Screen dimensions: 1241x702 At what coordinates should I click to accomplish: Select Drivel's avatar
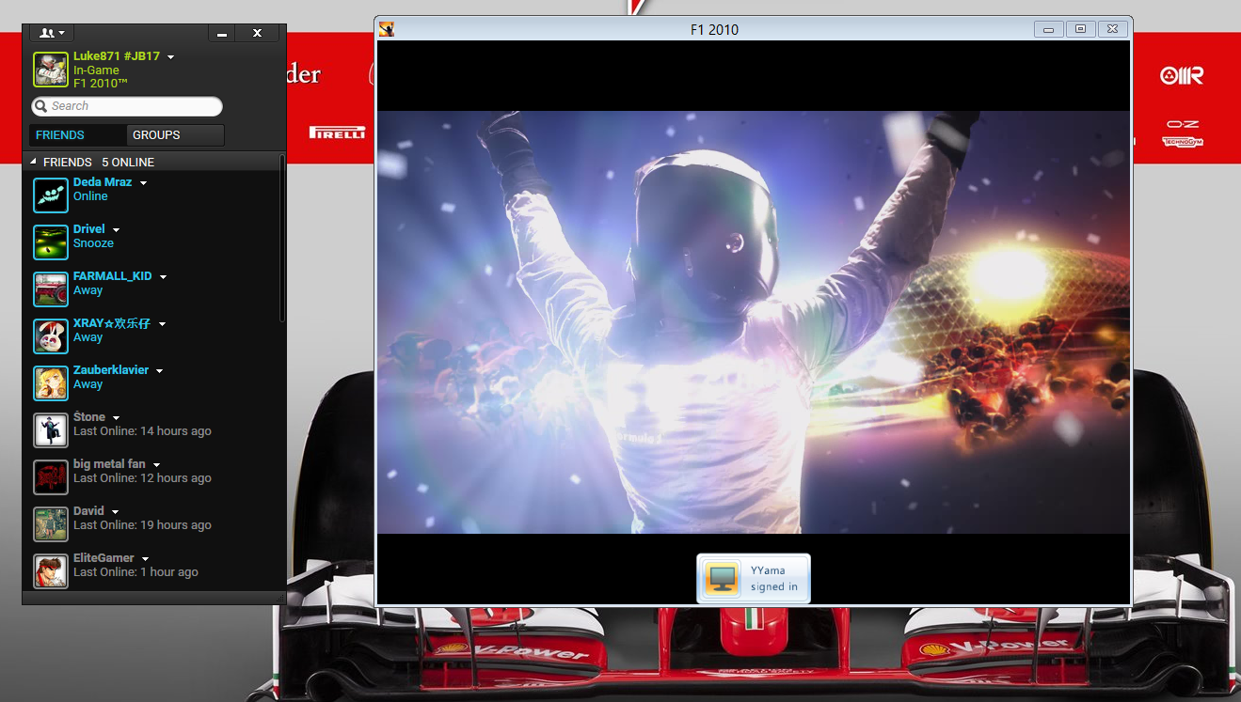tap(51, 242)
